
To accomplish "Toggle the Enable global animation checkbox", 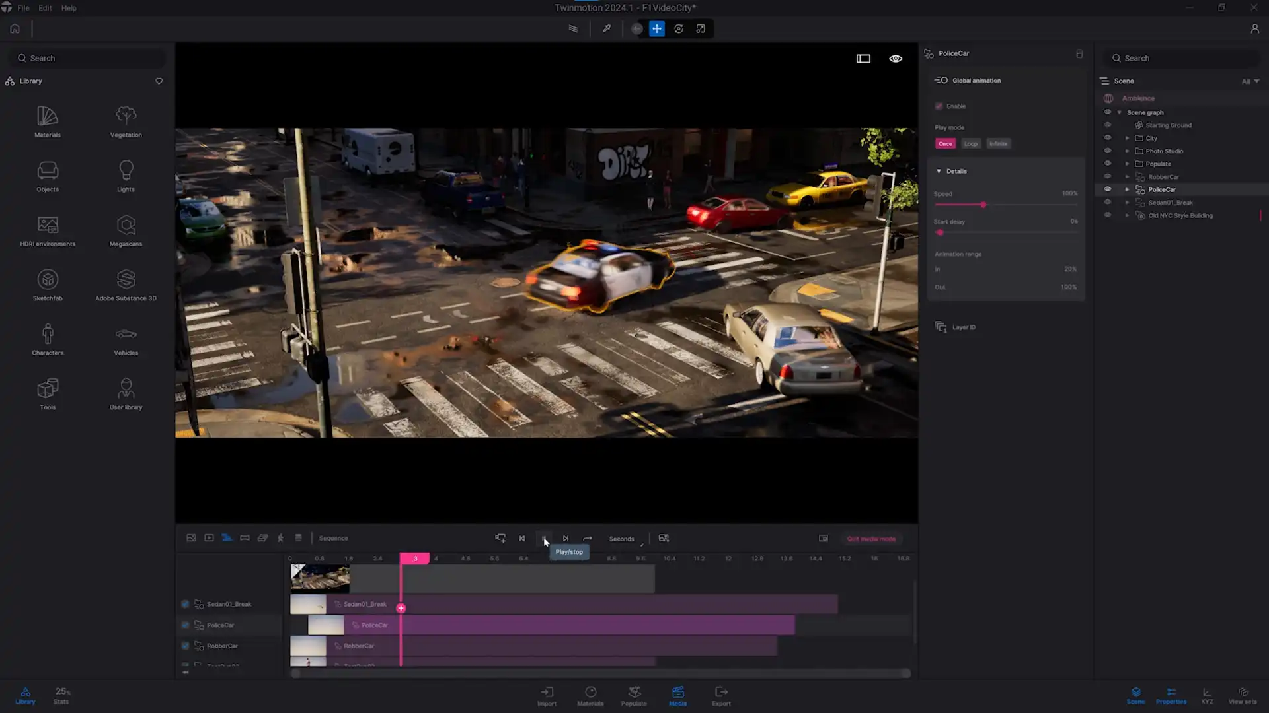I will [939, 106].
